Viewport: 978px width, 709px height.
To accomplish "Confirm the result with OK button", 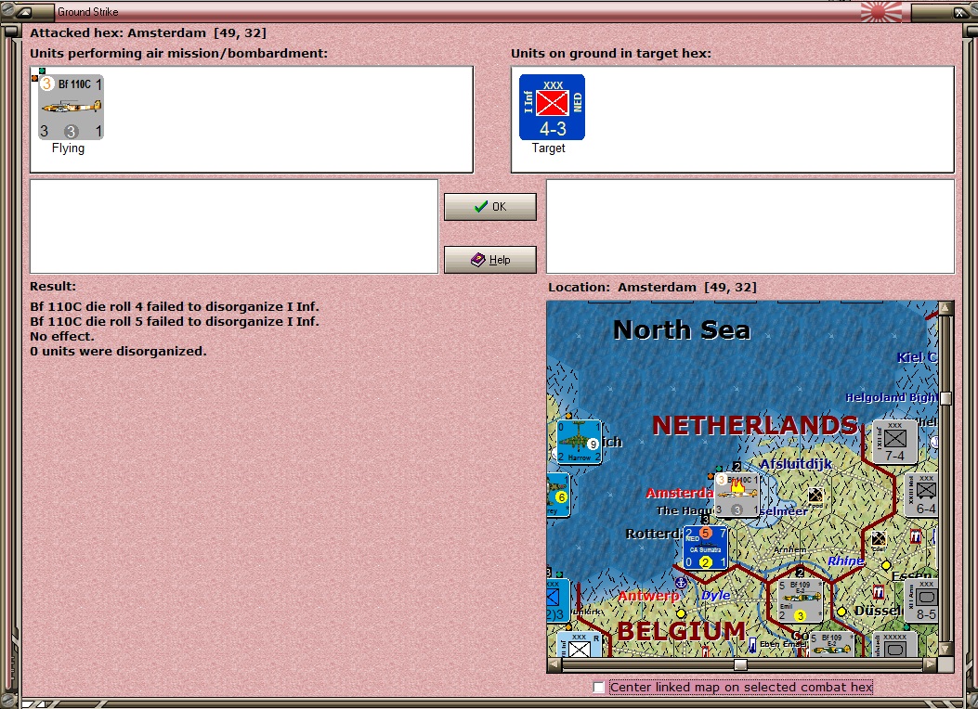I will click(490, 207).
